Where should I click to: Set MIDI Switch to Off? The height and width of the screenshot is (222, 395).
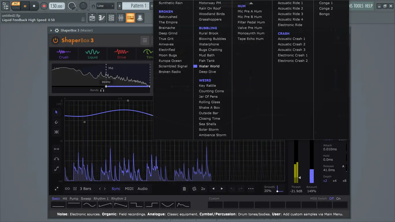331,199
